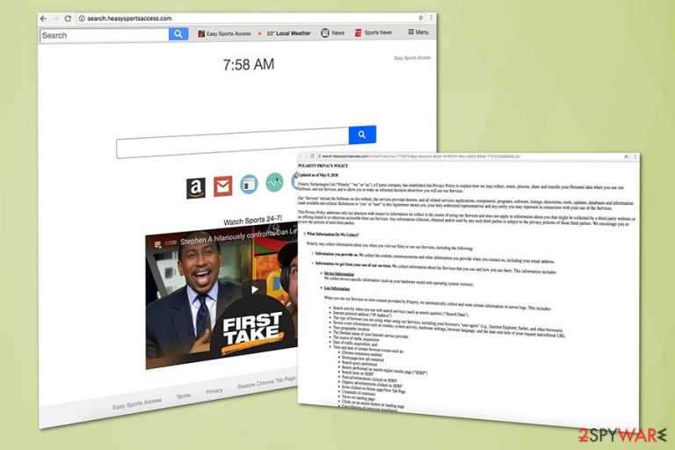
Task: Click the center page search box
Action: (x=232, y=143)
